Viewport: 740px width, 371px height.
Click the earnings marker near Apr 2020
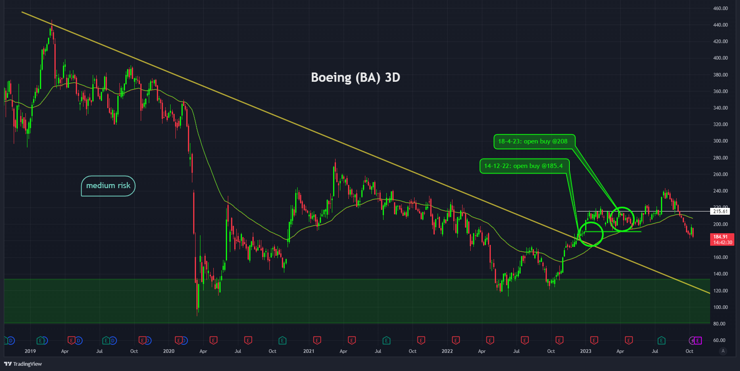pos(213,340)
